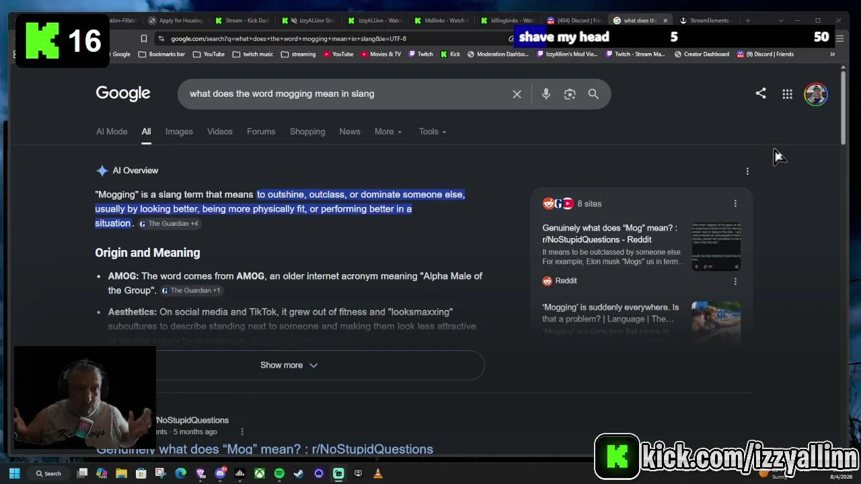The image size is (861, 484).
Task: Show hidden bookmarks via the overflow chevron
Action: [x=832, y=54]
